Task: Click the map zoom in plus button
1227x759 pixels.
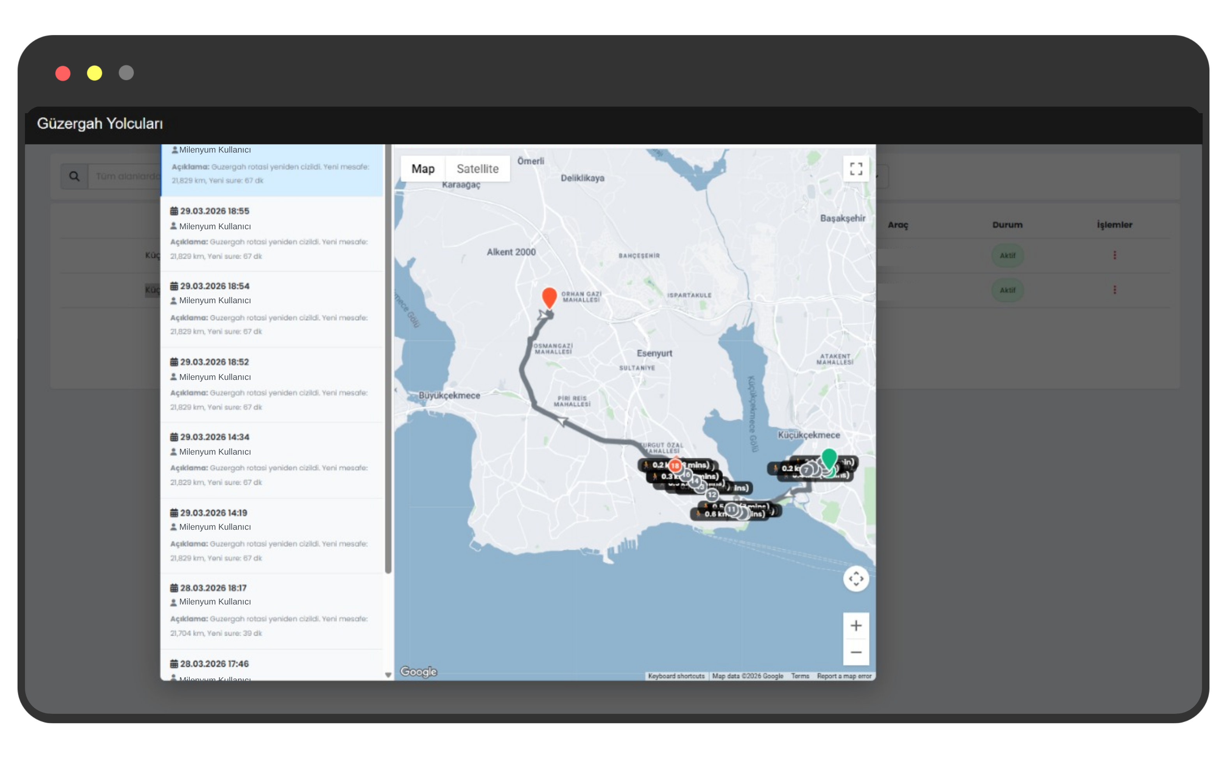Action: click(x=856, y=625)
